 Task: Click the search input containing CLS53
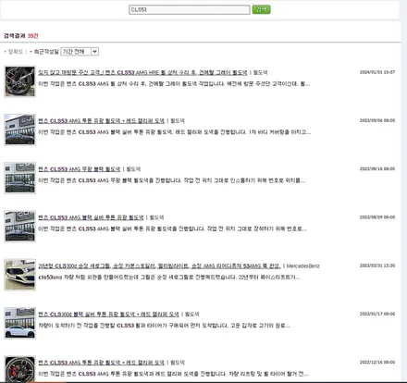tap(190, 9)
